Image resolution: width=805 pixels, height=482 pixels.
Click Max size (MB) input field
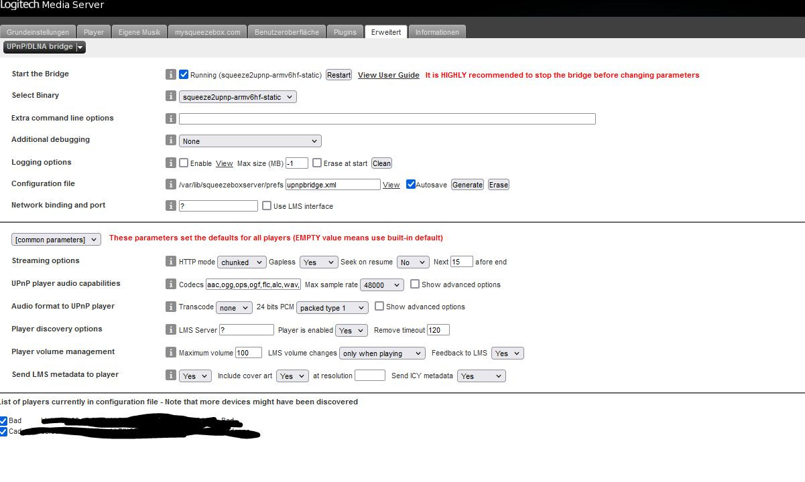click(297, 163)
